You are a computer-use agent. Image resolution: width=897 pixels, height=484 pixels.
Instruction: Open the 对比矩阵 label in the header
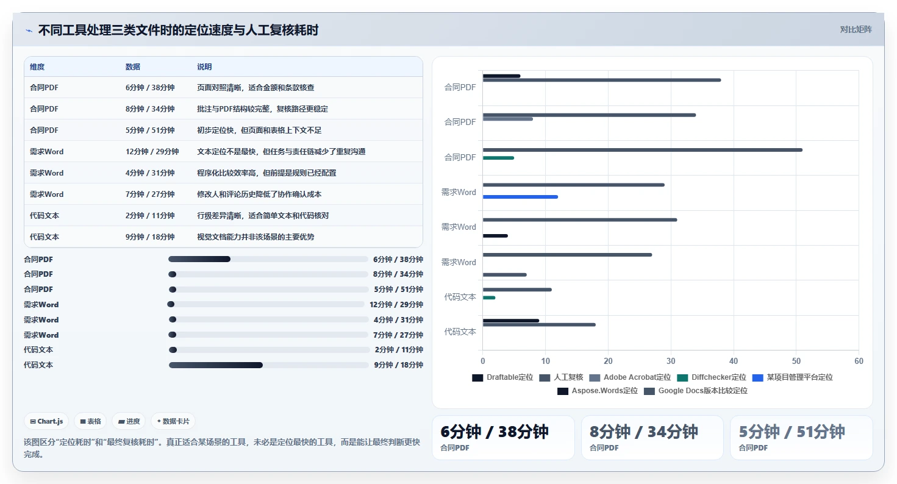(x=856, y=30)
